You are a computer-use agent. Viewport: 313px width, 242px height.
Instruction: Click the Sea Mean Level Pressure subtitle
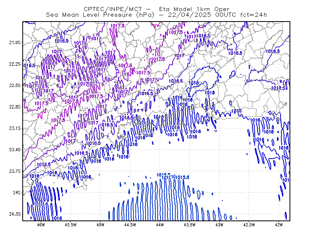[x=156, y=15]
